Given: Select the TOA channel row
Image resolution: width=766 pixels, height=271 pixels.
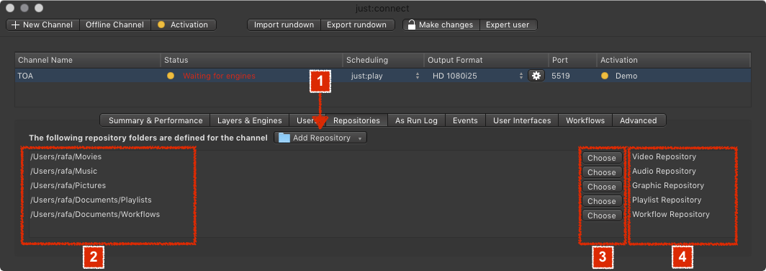Looking at the screenshot, I should point(382,76).
